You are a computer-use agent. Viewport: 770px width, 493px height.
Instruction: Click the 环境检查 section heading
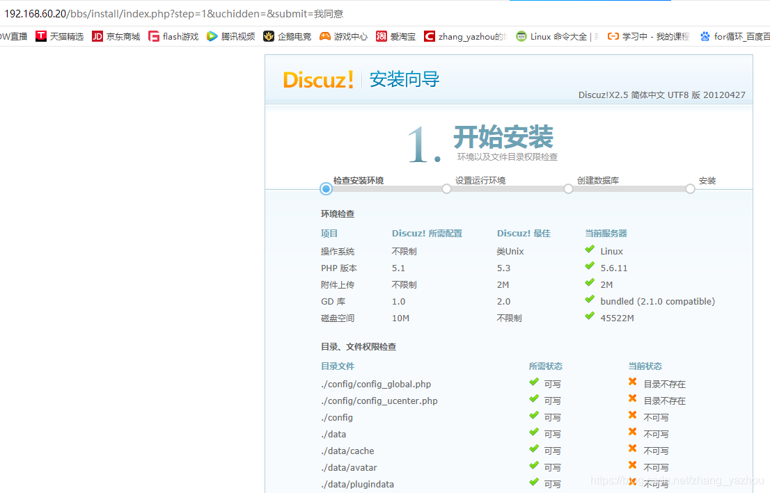pyautogui.click(x=338, y=214)
